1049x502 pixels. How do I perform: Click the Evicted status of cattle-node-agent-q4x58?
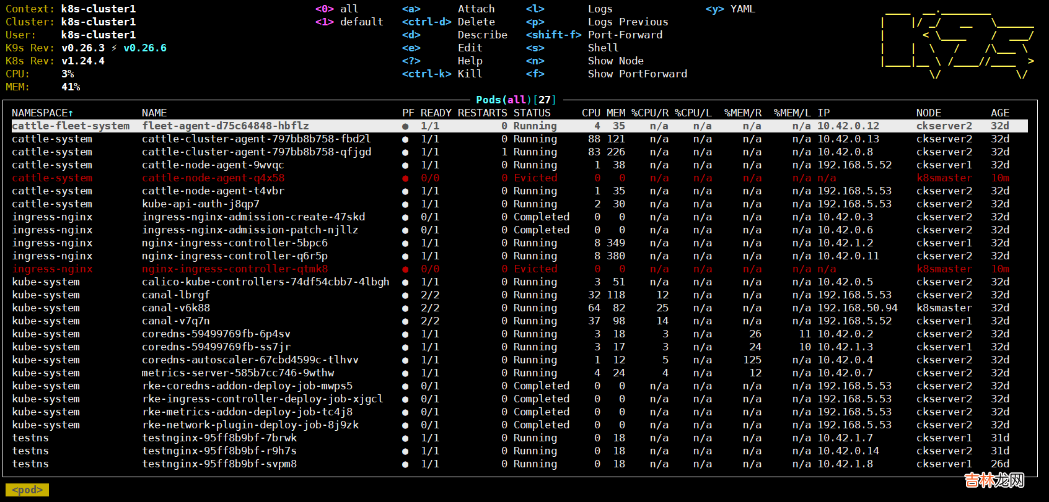coord(535,178)
